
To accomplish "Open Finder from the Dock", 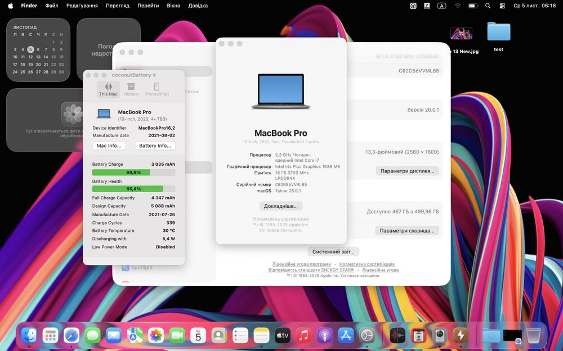I will [x=29, y=336].
